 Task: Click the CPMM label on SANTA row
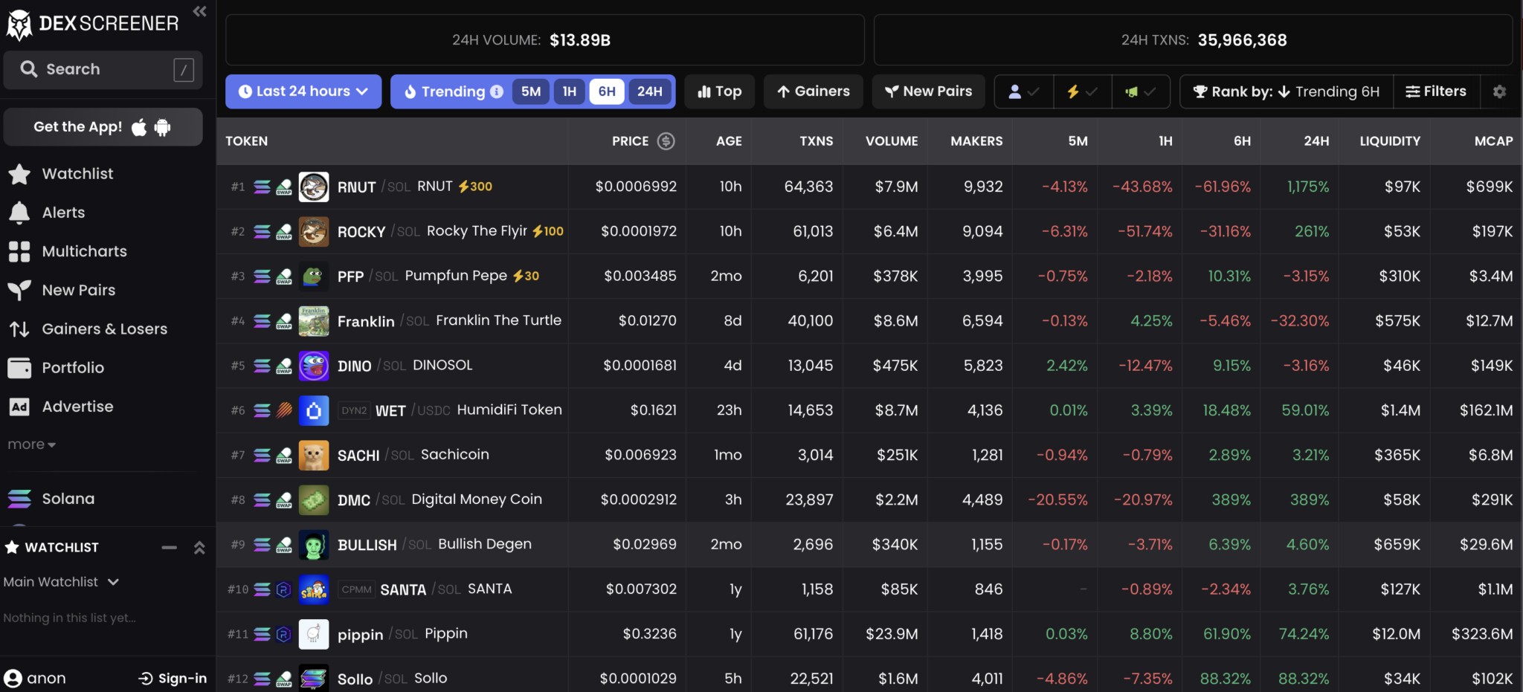[x=357, y=589]
